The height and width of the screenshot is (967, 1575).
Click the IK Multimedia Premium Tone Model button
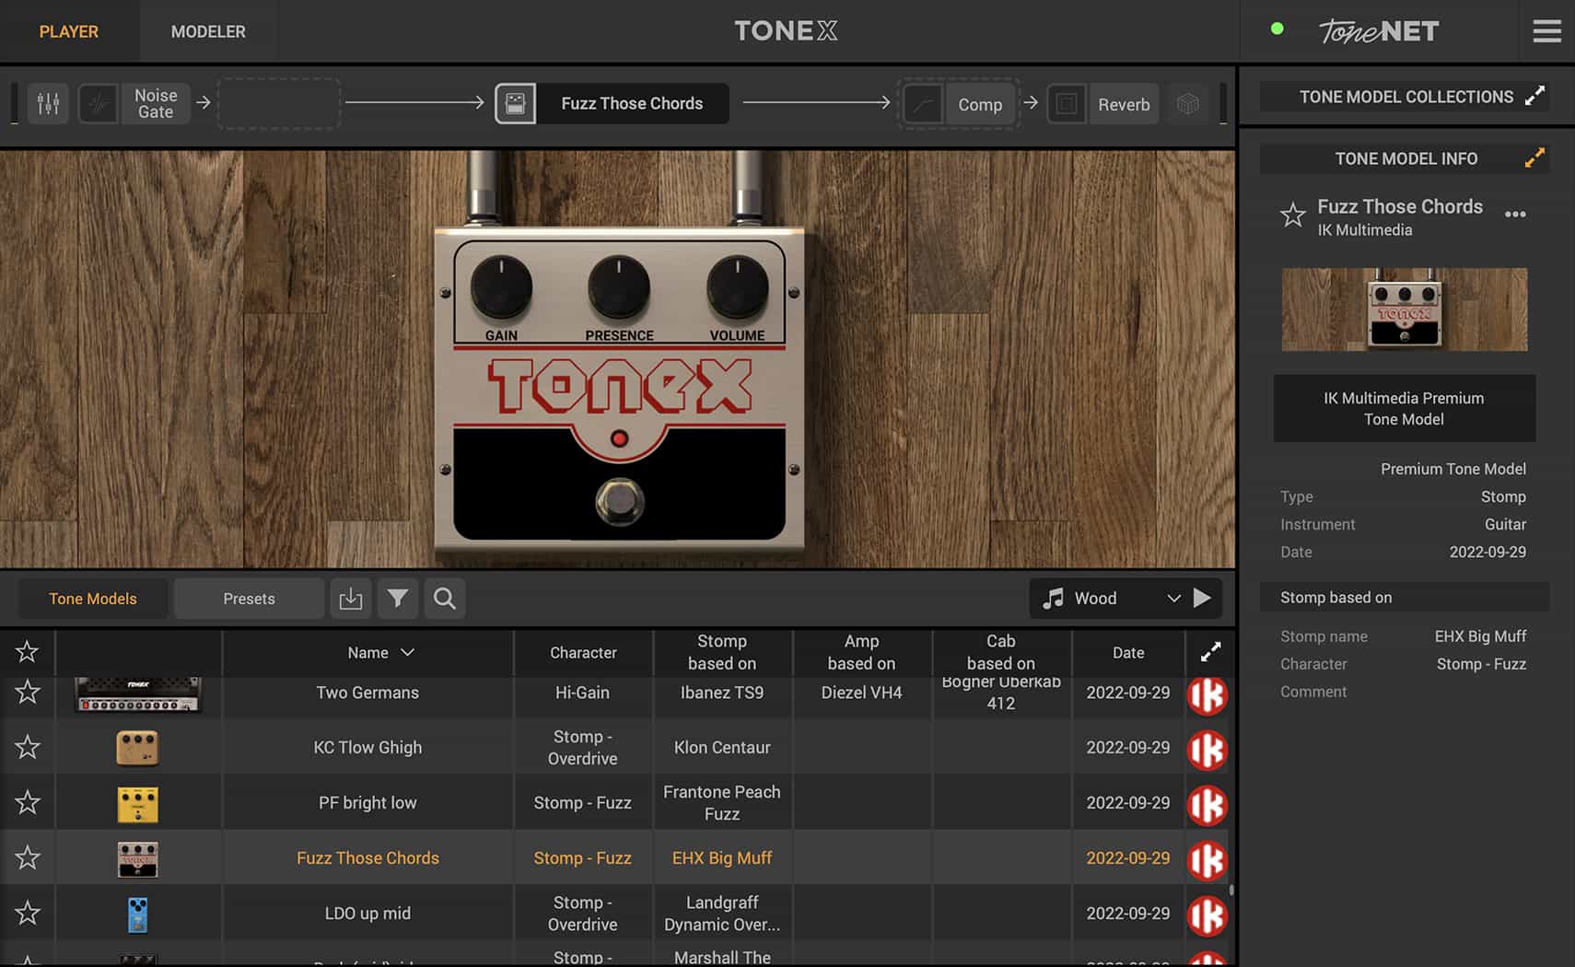[1404, 408]
